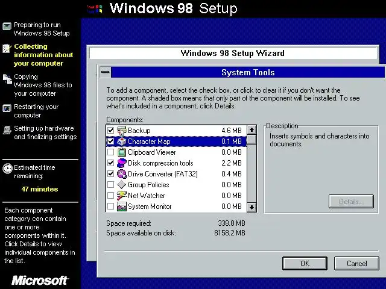Click the Components list label
The width and height of the screenshot is (386, 289).
click(x=125, y=120)
